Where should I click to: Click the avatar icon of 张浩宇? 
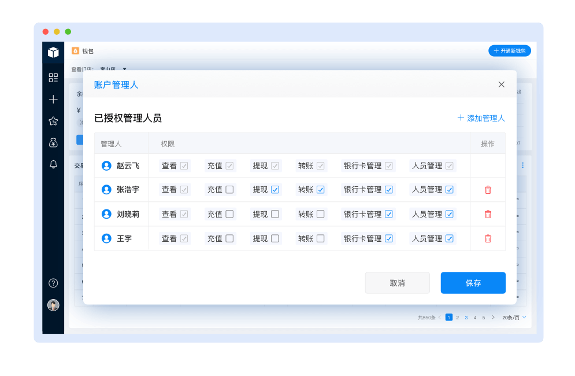tap(106, 190)
